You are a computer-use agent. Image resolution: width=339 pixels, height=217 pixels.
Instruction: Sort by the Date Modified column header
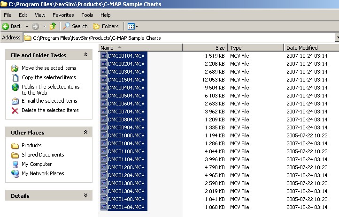[311, 48]
